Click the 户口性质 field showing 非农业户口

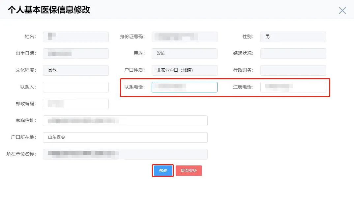185,70
